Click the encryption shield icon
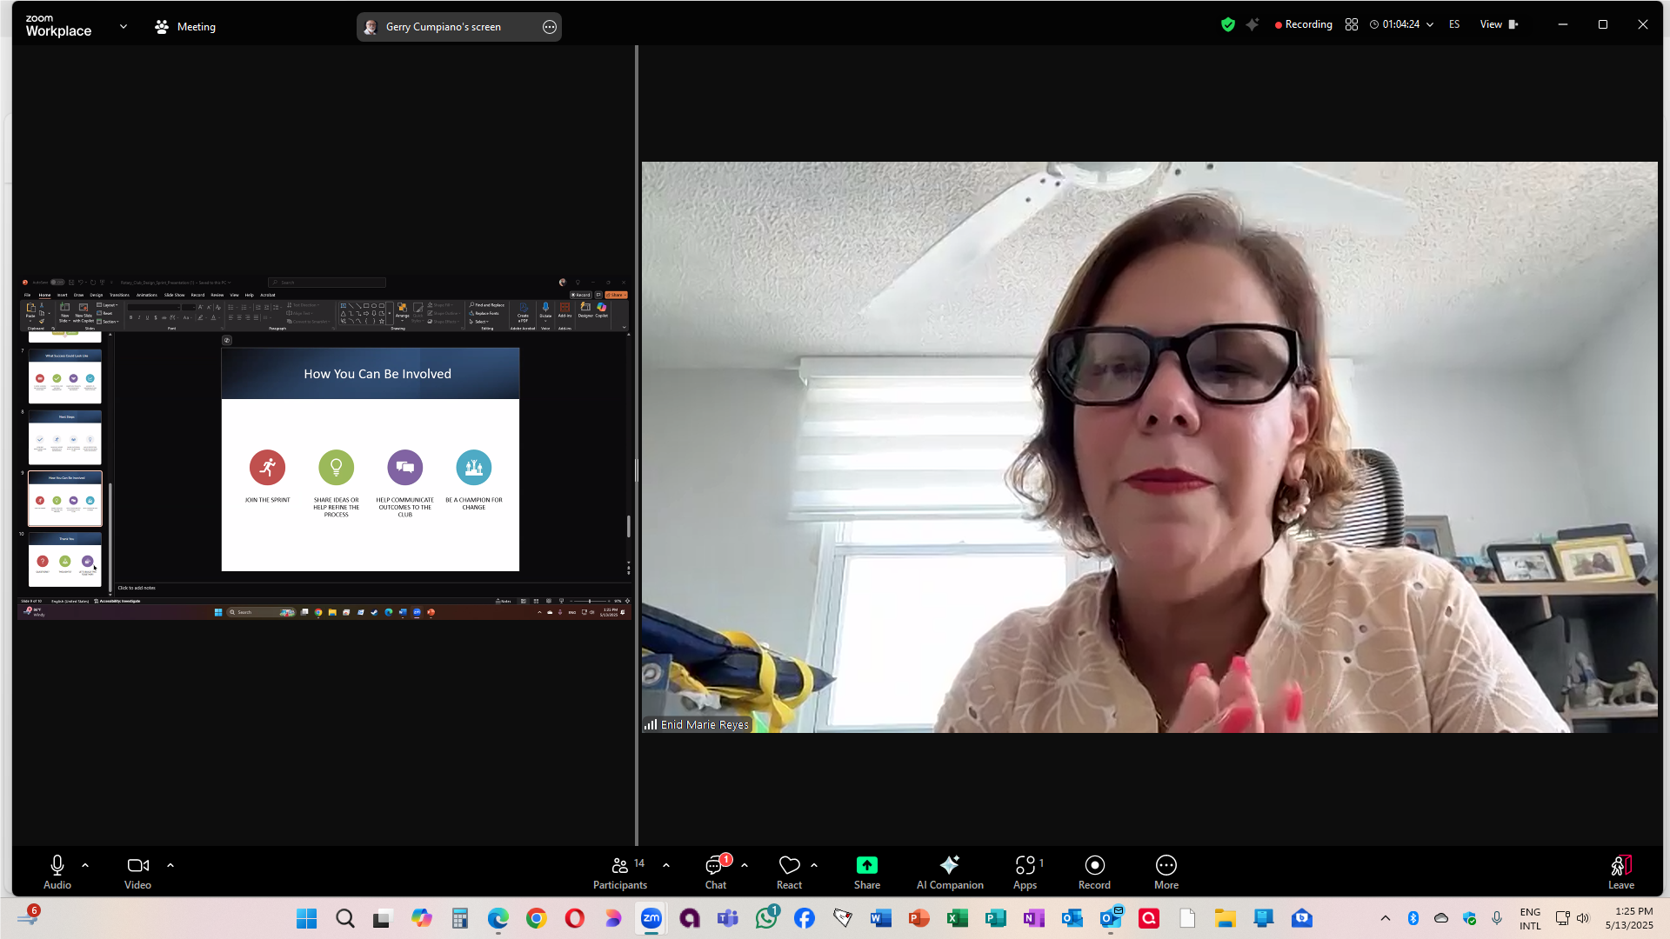Viewport: 1670px width, 939px height. (x=1227, y=25)
